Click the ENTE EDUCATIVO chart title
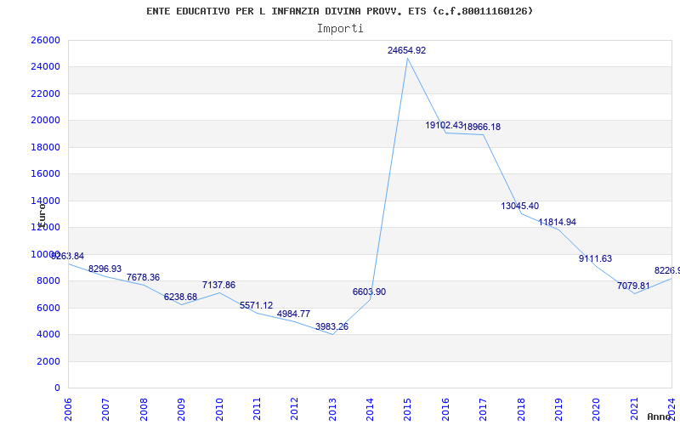Viewport: 680px width, 425px height. (339, 11)
